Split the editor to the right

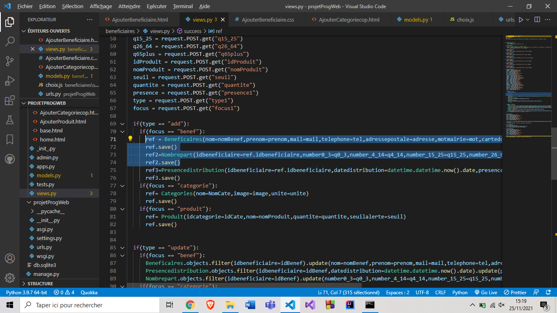(537, 20)
